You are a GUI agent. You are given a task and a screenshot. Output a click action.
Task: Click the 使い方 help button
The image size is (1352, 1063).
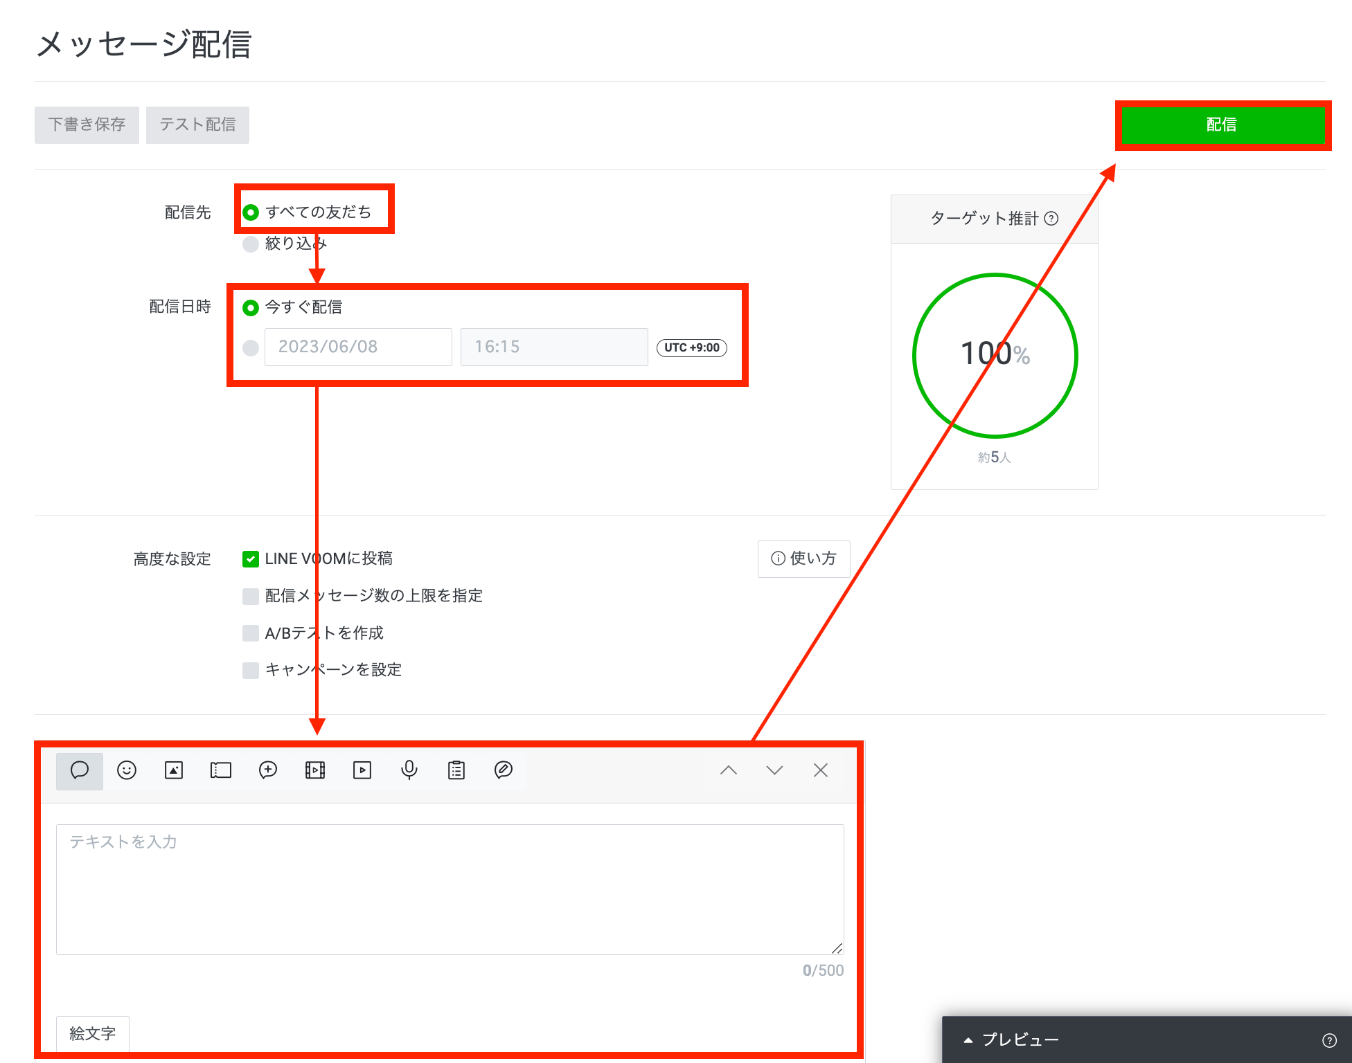[x=803, y=558]
